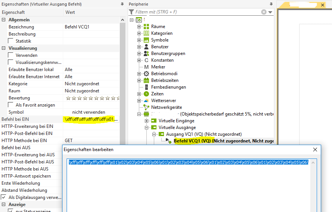Viewport: 332px width, 212px height.
Task: Open ellipsis editor for Befehl bei EIN
Action: (116, 119)
